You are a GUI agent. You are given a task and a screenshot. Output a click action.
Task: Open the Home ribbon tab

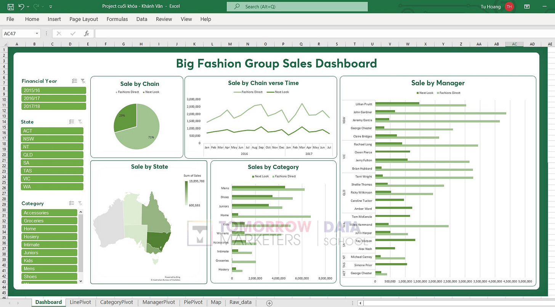pyautogui.click(x=32, y=19)
